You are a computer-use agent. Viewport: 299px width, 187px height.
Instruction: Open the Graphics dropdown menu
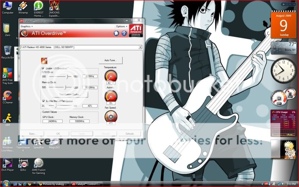pos(27,26)
